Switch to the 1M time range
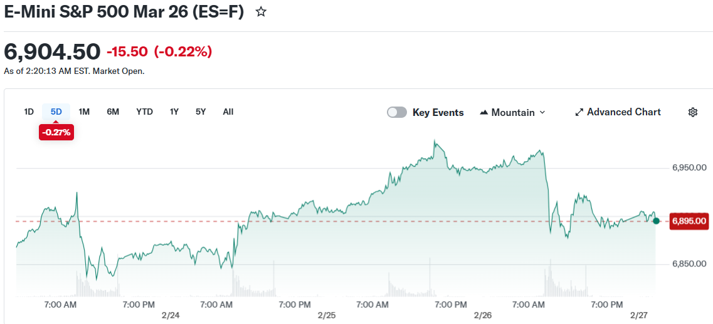This screenshot has width=713, height=324. pyautogui.click(x=84, y=112)
